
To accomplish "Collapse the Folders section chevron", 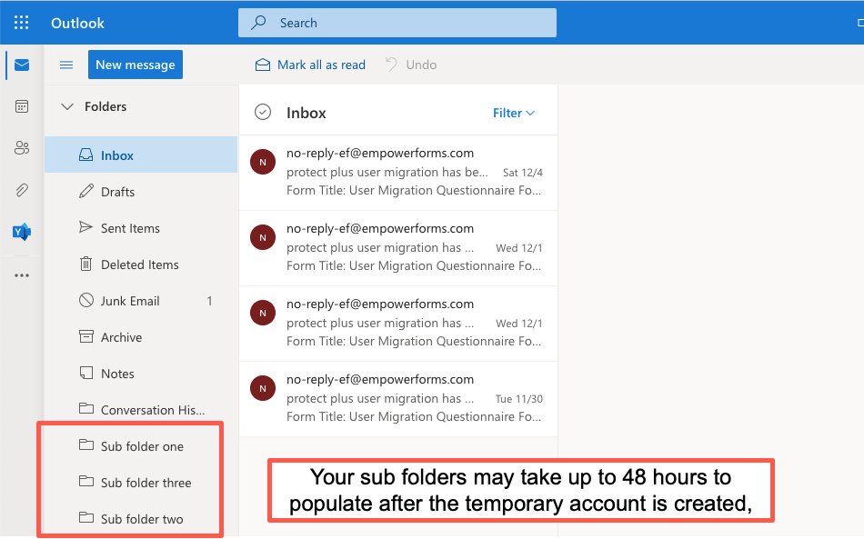I will coord(66,107).
